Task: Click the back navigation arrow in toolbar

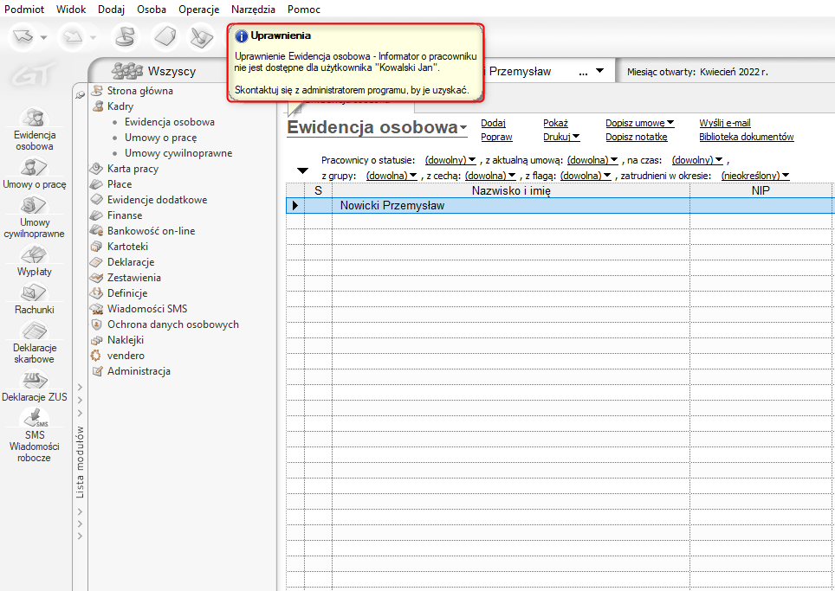Action: click(x=23, y=37)
